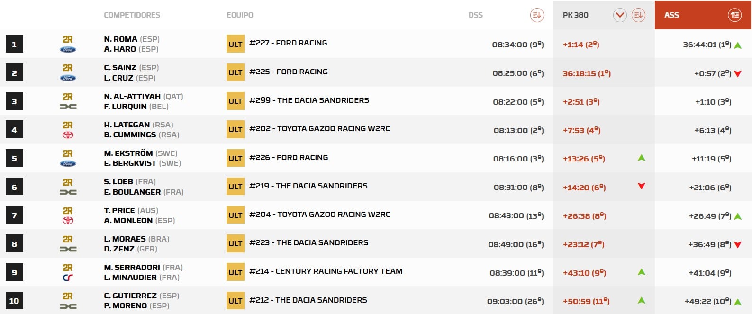Click red down arrow in Loeb's row
Image resolution: width=752 pixels, height=314 pixels.
click(x=641, y=186)
